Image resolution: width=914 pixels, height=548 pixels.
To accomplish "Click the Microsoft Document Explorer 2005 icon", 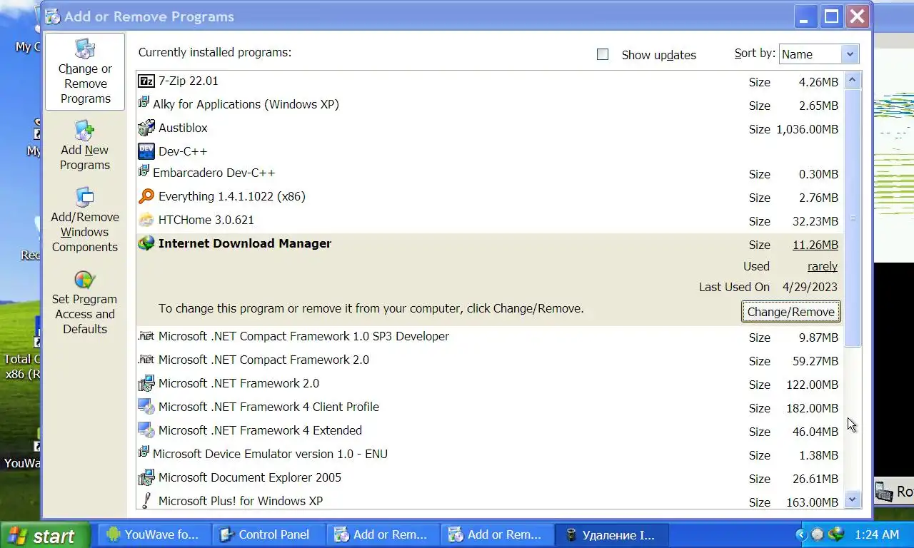I will tap(146, 477).
